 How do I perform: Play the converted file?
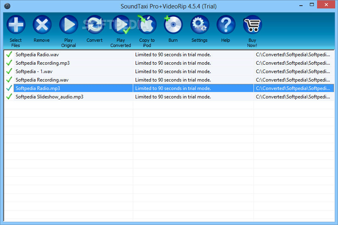[x=121, y=25]
